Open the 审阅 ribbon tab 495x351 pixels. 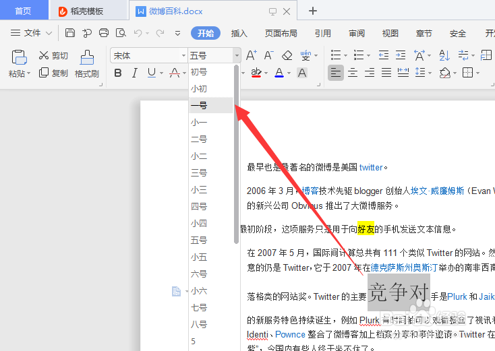click(x=357, y=33)
